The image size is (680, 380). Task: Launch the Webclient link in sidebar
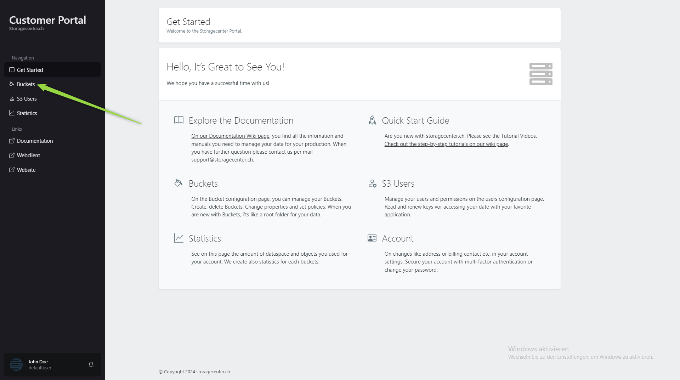(28, 155)
